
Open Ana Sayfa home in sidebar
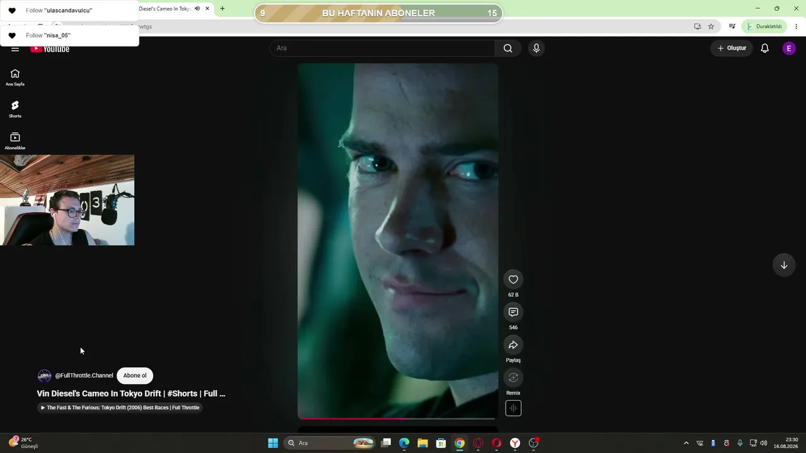(15, 77)
